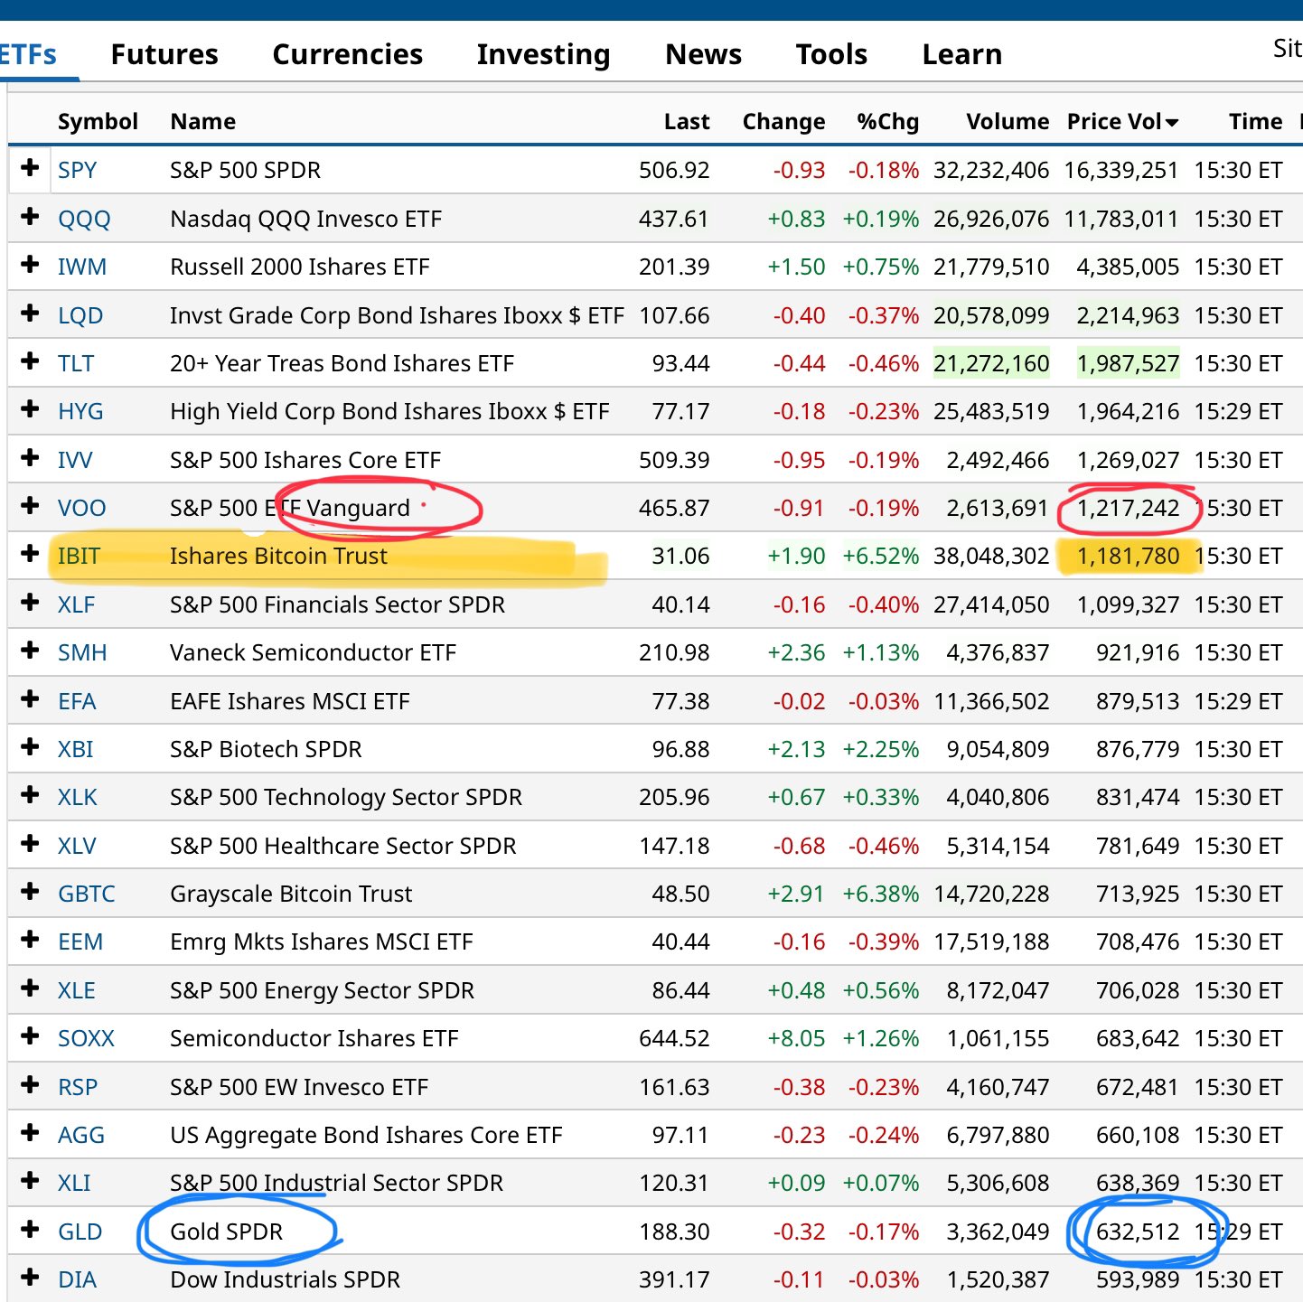Click the Grayscale Bitcoin Trust name
The width and height of the screenshot is (1303, 1302).
point(291,894)
